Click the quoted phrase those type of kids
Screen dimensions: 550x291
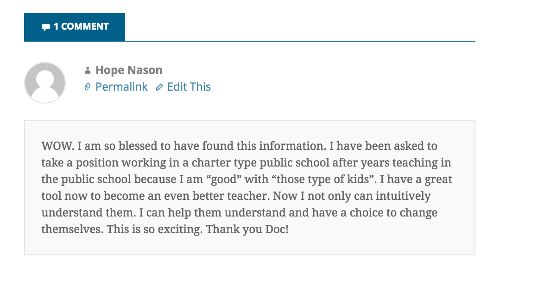click(x=322, y=180)
